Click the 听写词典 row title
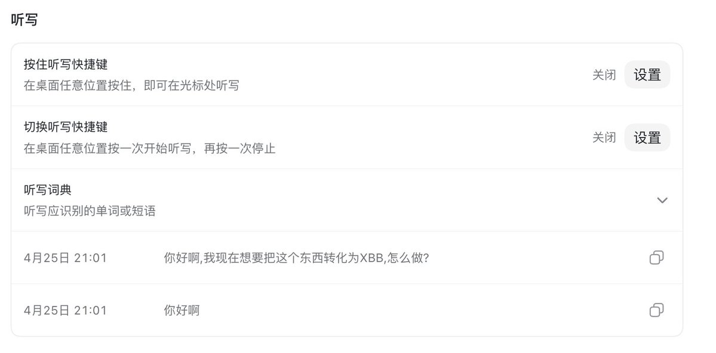Image resolution: width=716 pixels, height=353 pixels. (48, 190)
